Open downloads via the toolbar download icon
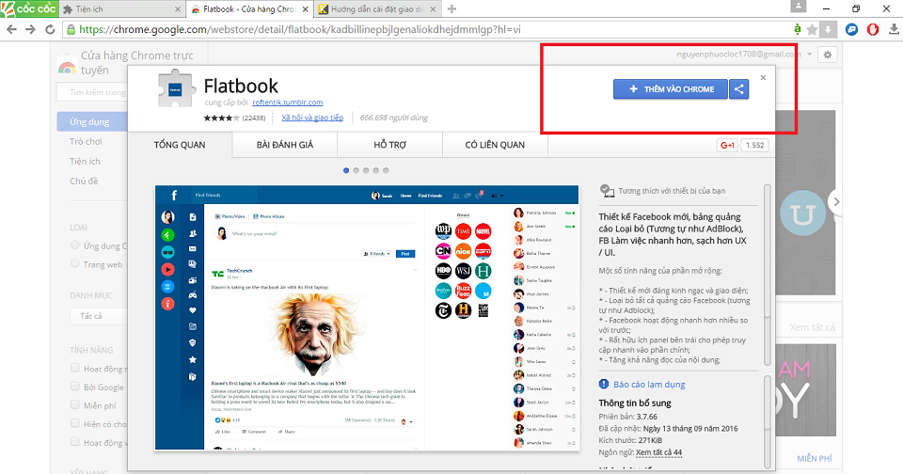This screenshot has height=474, width=903. click(894, 29)
